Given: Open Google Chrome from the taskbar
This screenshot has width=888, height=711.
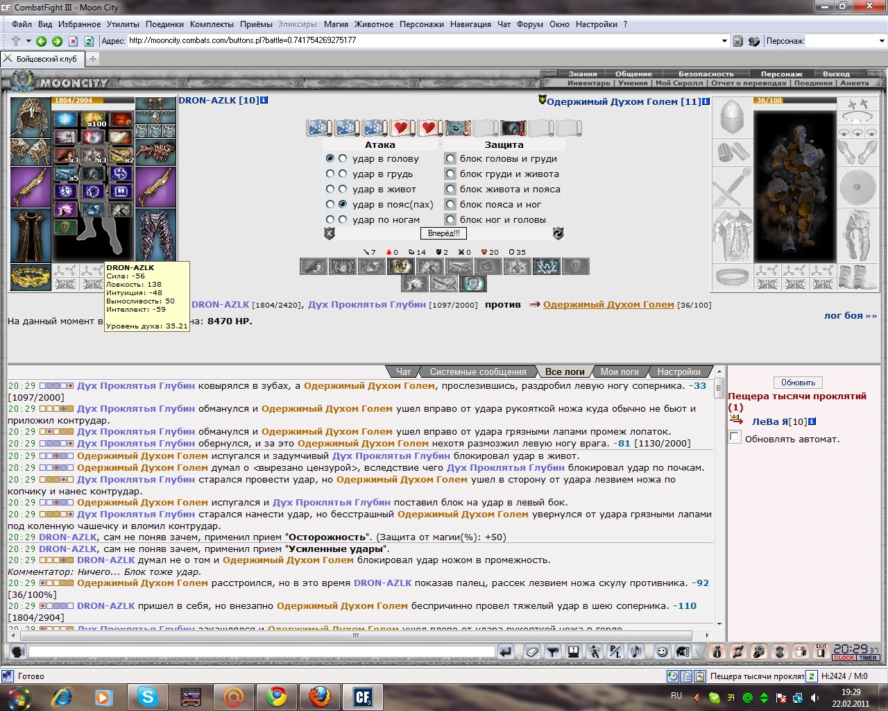Looking at the screenshot, I should [x=277, y=696].
